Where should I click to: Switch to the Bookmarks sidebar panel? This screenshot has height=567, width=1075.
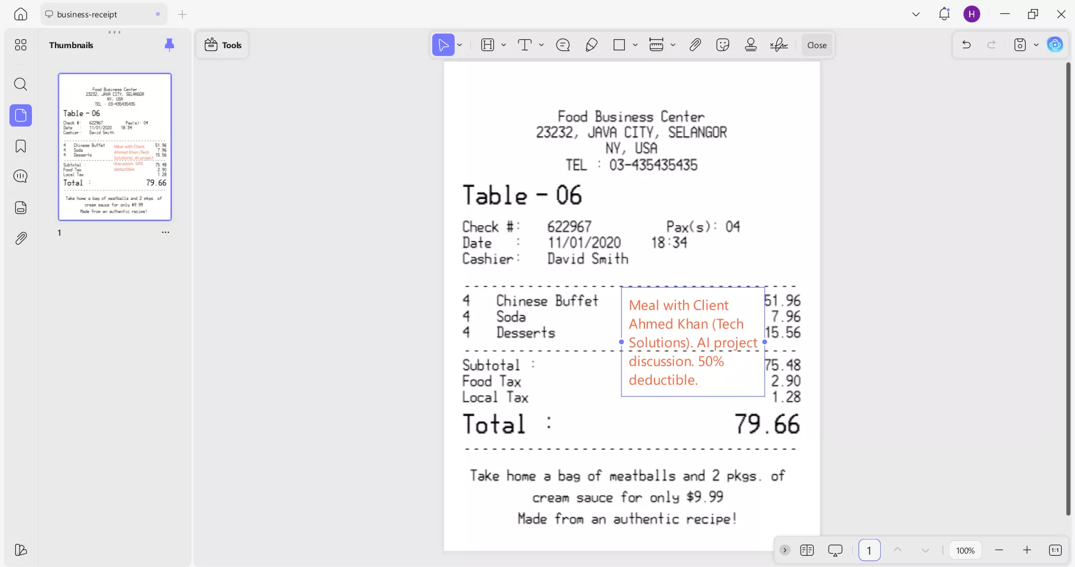point(21,146)
